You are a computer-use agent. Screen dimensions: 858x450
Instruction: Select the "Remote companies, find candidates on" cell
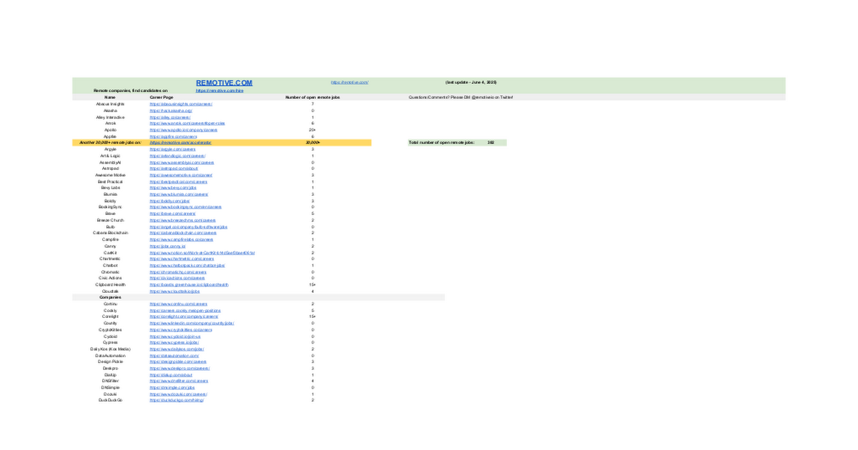tap(131, 91)
